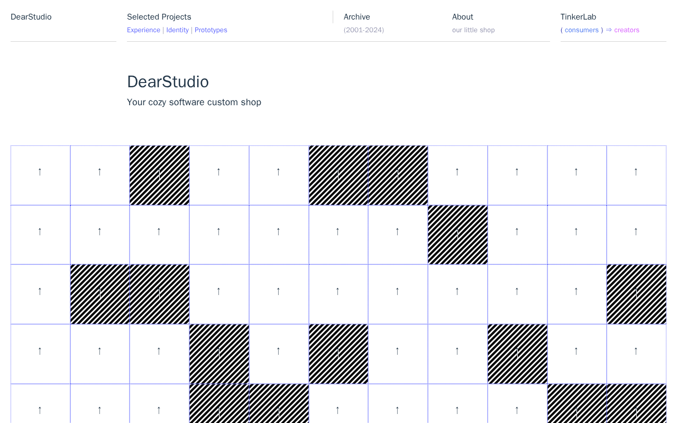Go to the Prototypes link
The image size is (677, 423).
211,30
